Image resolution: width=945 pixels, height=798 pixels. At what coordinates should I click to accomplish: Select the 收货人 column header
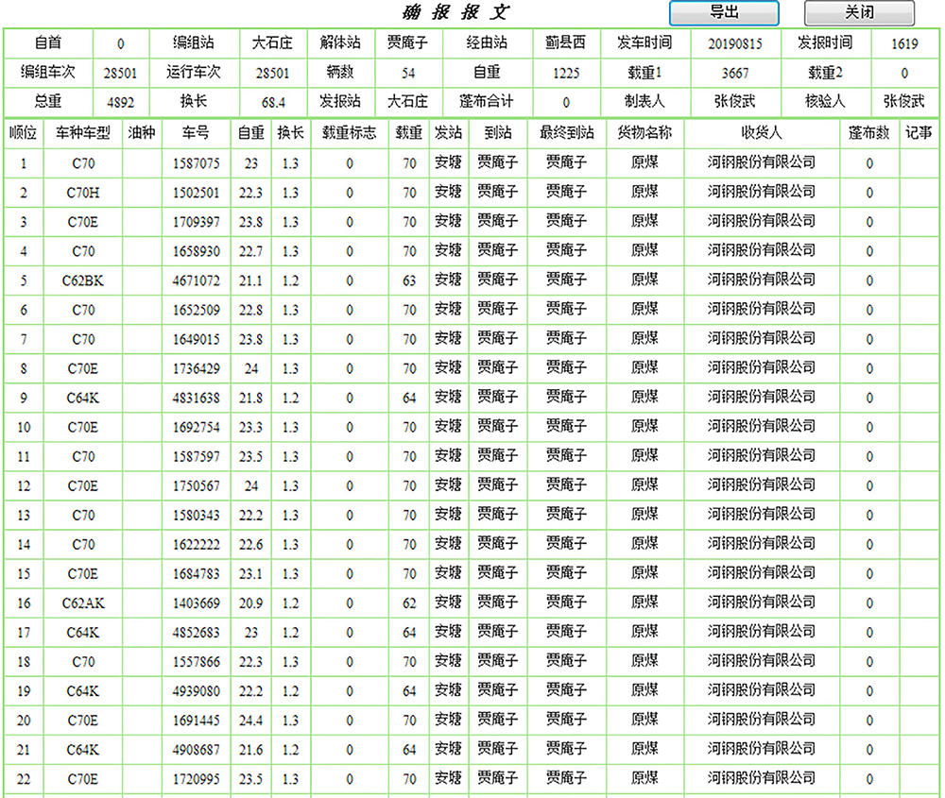762,133
